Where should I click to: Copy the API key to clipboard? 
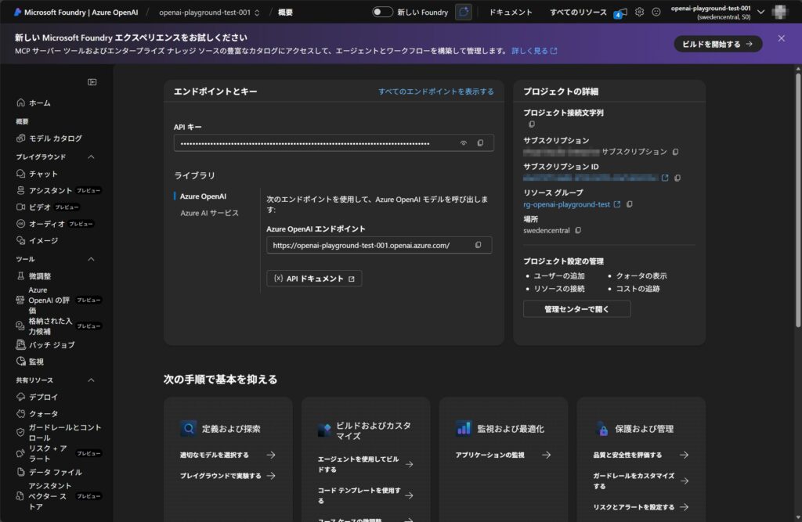[480, 143]
